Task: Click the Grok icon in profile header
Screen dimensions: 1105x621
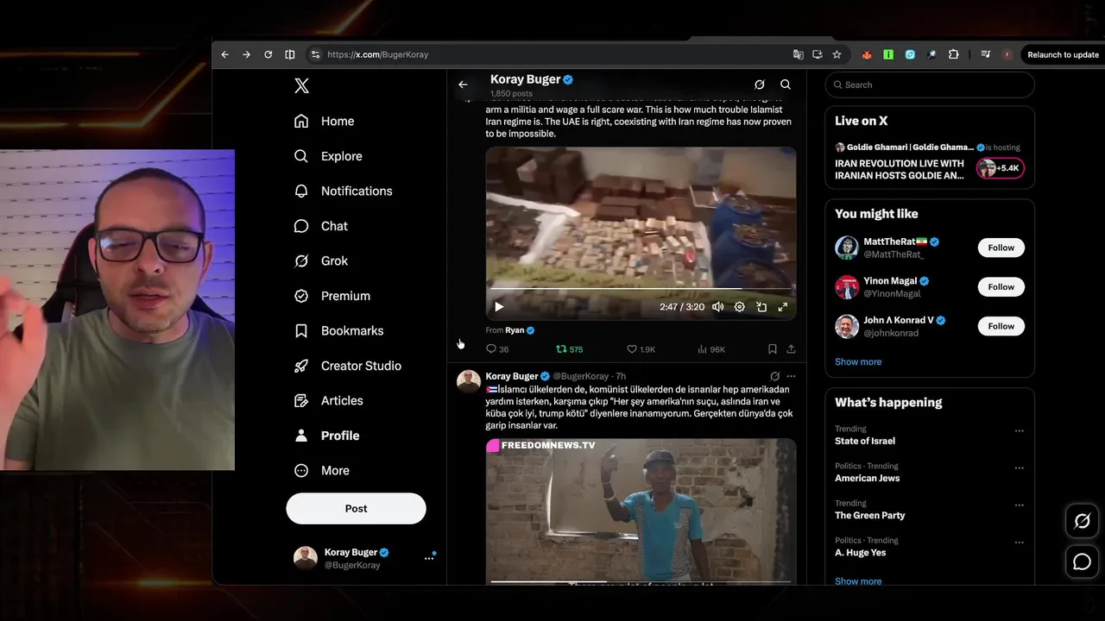Action: pyautogui.click(x=760, y=85)
